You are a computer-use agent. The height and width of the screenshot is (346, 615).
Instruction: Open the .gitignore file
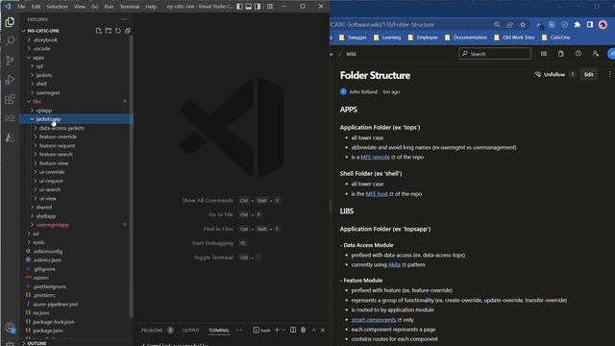(77, 269)
